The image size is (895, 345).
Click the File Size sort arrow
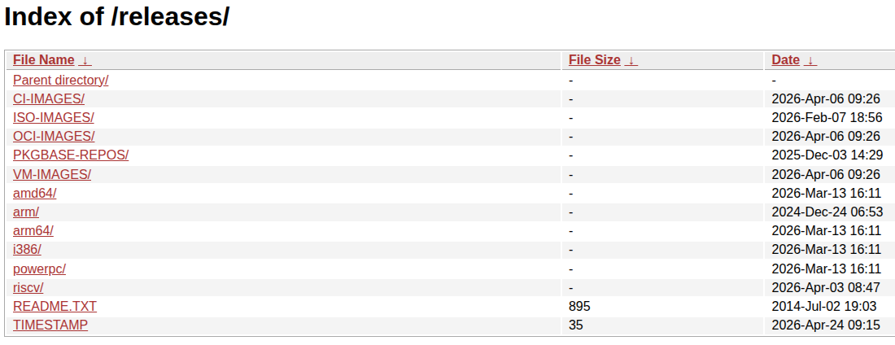tap(631, 60)
